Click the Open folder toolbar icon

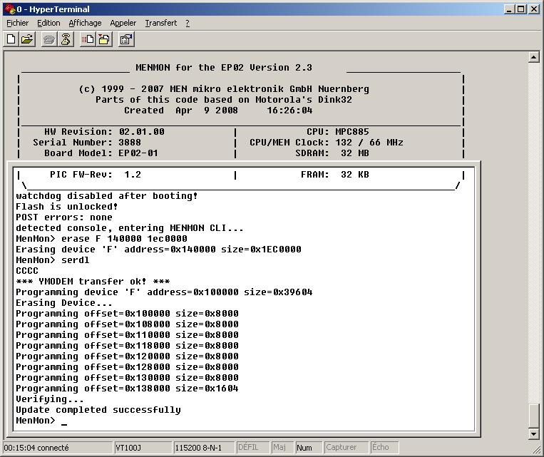[26, 39]
